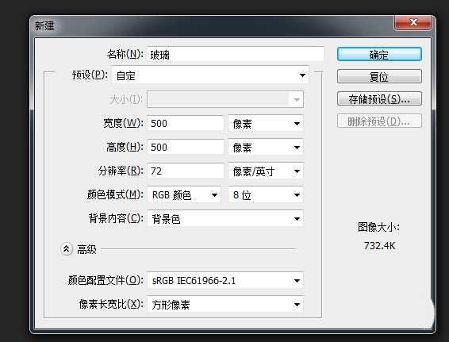Screen dimensions: 449x342
Task: Click the 新建 title text
Action: [44, 25]
